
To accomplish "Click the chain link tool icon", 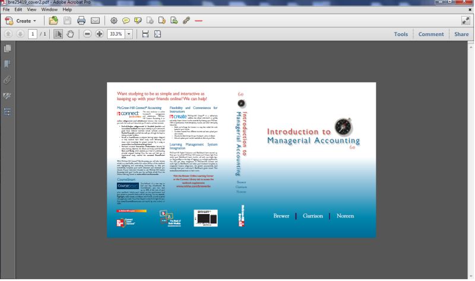I will (x=186, y=21).
